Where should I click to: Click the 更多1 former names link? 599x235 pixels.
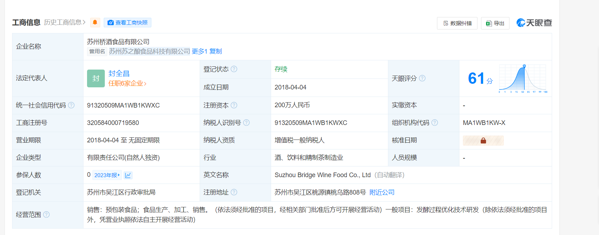[199, 51]
